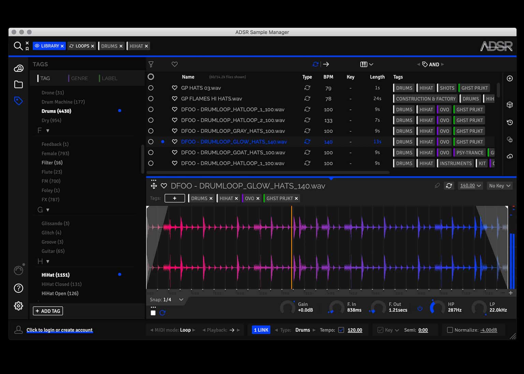The image size is (524, 374).
Task: Select radio circle for DFOO GOAT_HATS row
Action: pyautogui.click(x=150, y=152)
